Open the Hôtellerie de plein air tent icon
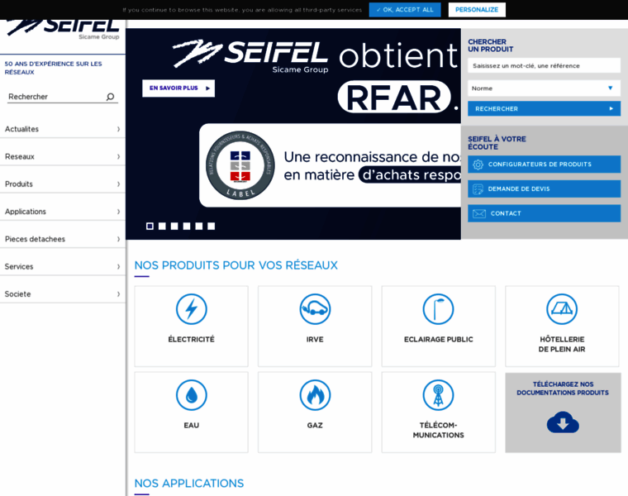 562,309
